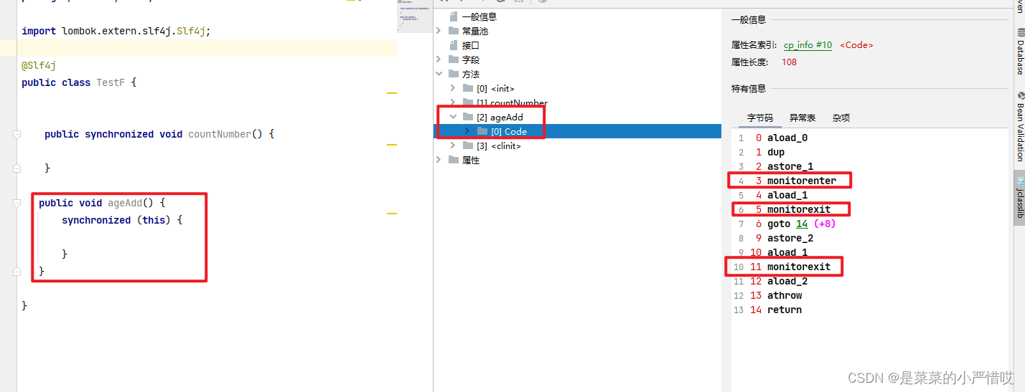Click the yellow warning stripe beside class TestF
This screenshot has width=1025, height=392.
pos(392,93)
